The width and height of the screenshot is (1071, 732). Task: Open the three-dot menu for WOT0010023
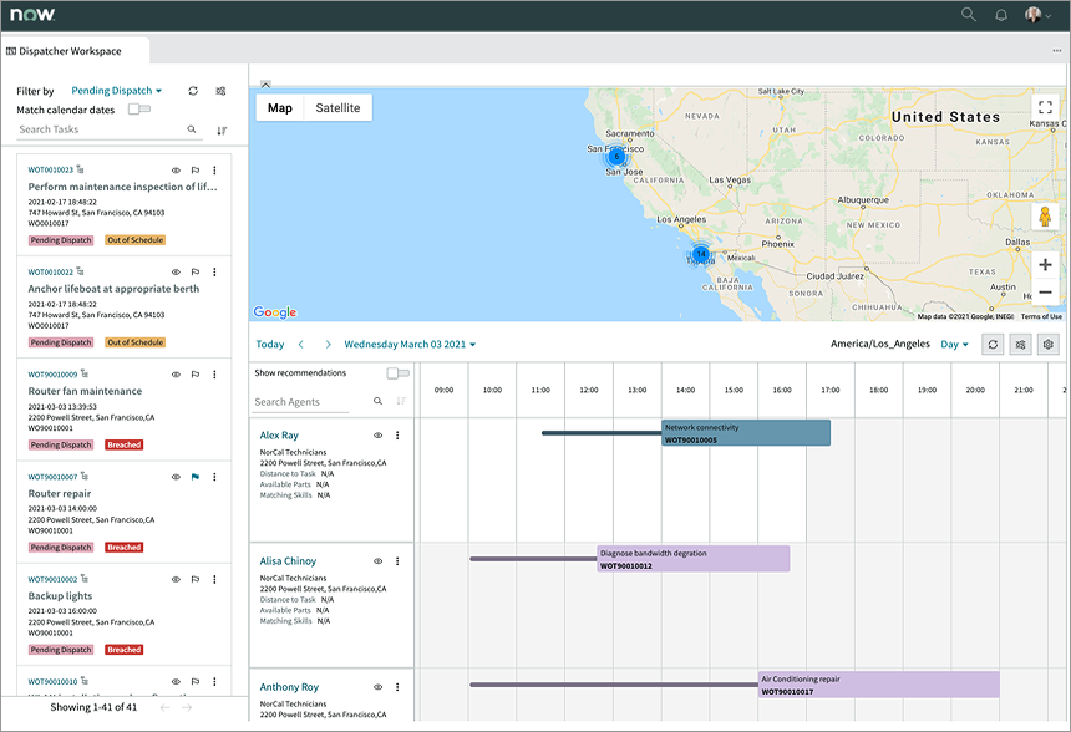(215, 169)
